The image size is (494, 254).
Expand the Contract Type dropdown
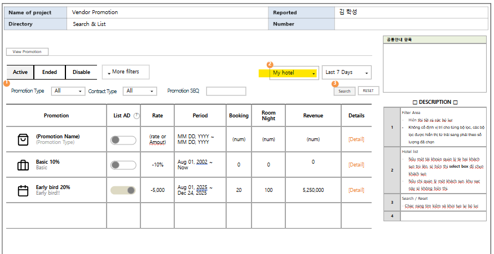pyautogui.click(x=140, y=91)
